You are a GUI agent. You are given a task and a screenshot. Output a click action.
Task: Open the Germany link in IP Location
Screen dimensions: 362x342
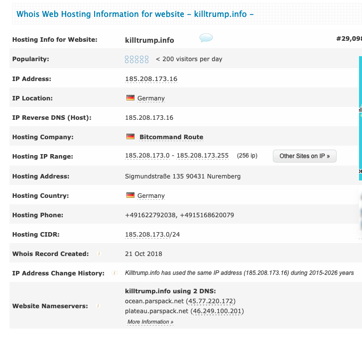151,98
